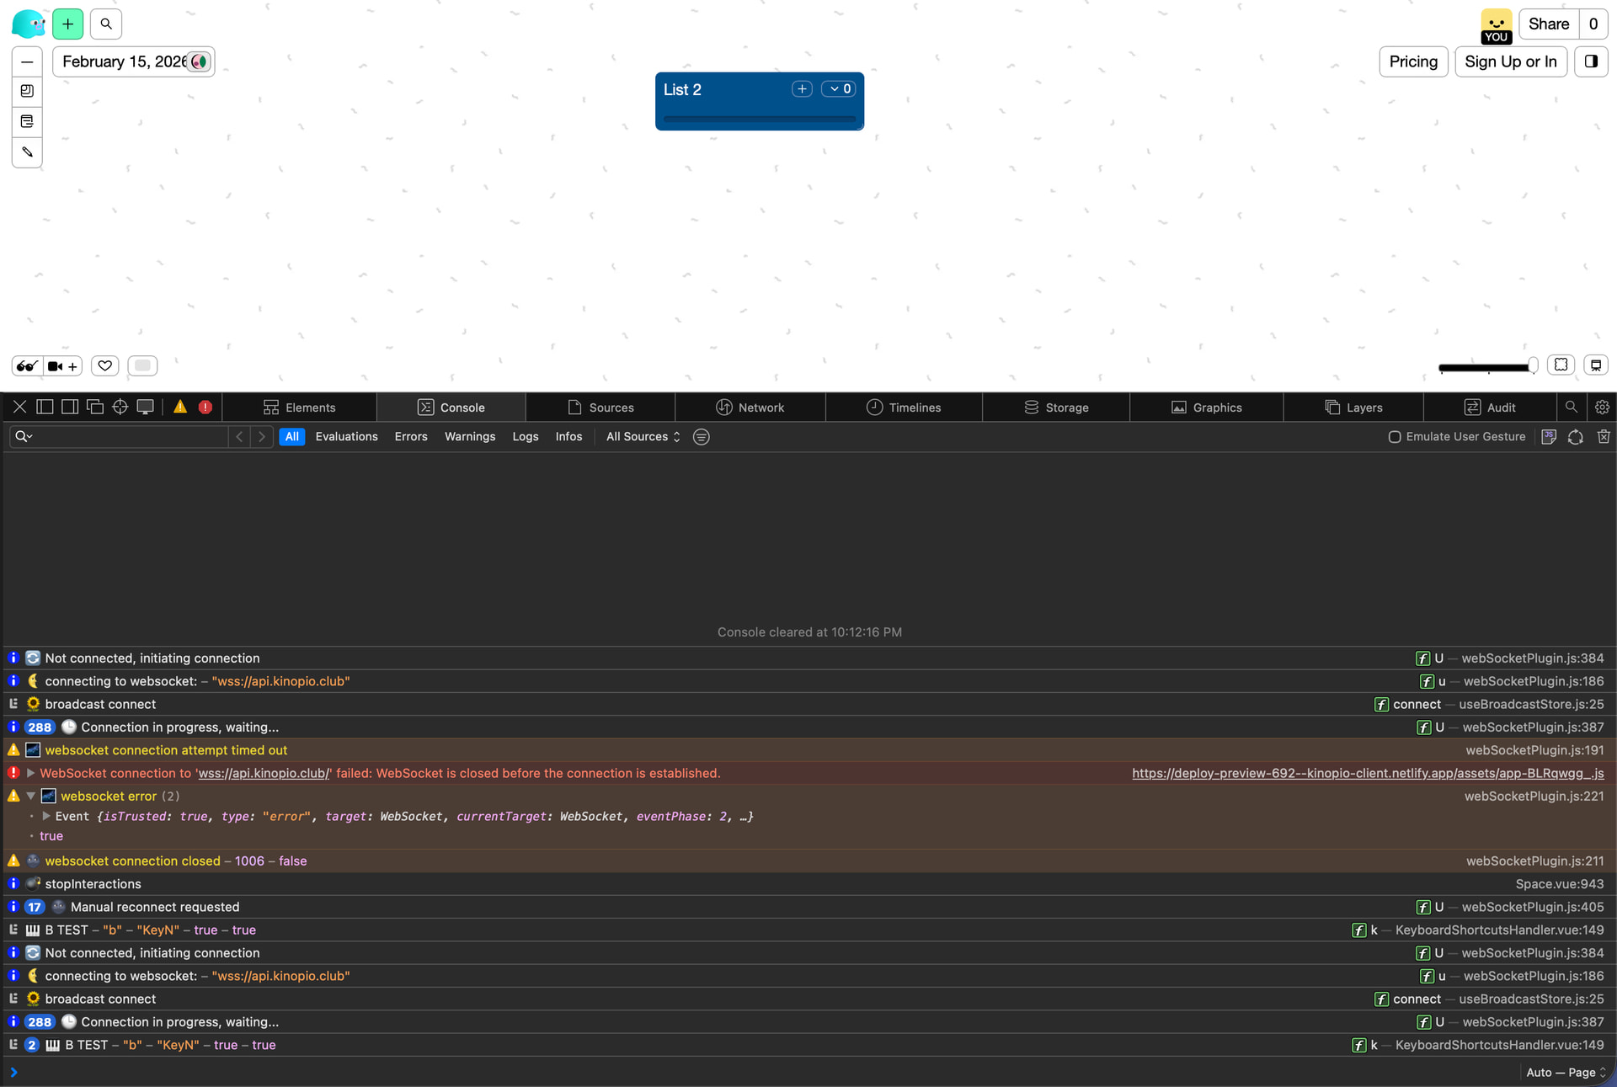Screen dimensions: 1617x1087
Task: Open the All Sources dropdown
Action: pos(643,437)
